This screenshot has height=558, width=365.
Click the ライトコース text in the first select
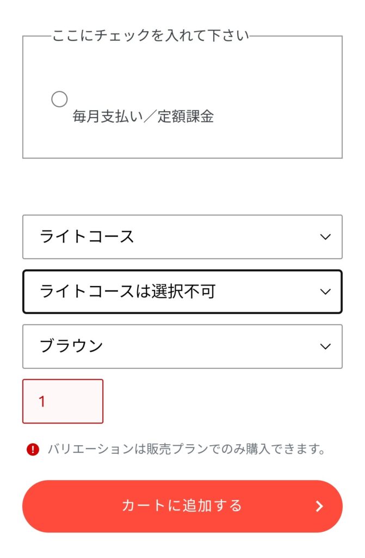[x=86, y=236]
